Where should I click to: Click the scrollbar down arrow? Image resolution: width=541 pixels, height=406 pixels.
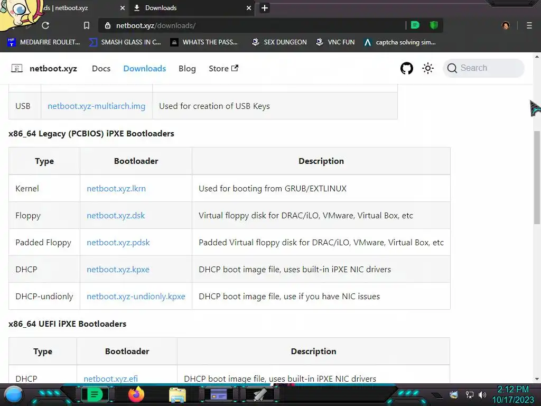(537, 379)
